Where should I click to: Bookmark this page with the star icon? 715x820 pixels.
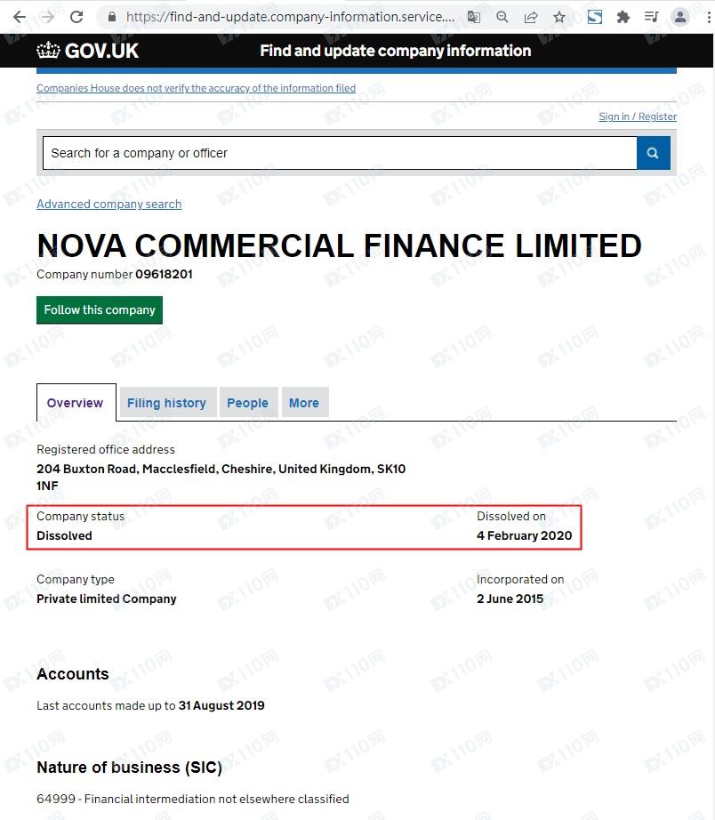559,17
